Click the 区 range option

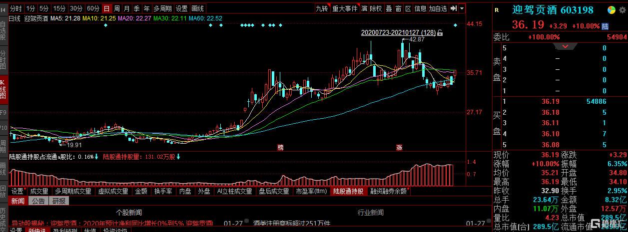coord(408,8)
